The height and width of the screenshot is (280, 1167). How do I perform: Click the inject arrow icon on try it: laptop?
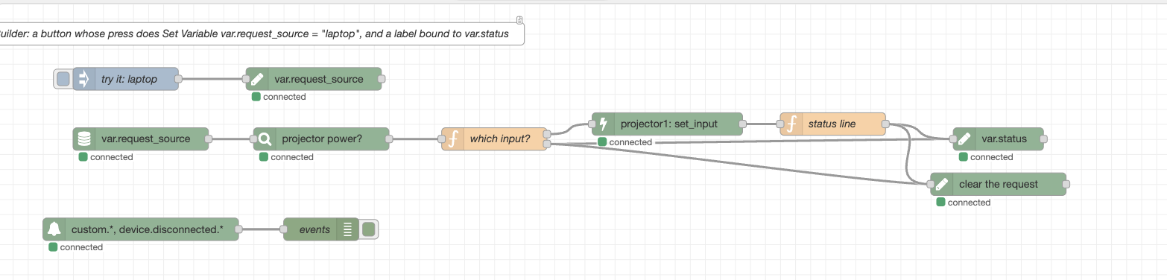pyautogui.click(x=83, y=79)
